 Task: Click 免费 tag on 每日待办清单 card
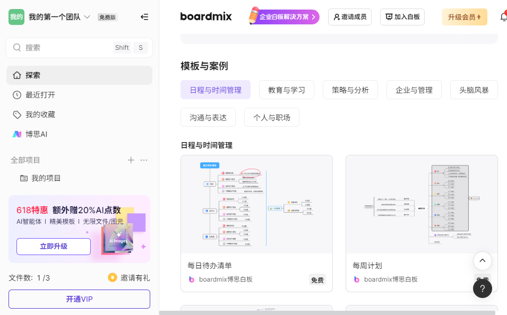pyautogui.click(x=317, y=280)
